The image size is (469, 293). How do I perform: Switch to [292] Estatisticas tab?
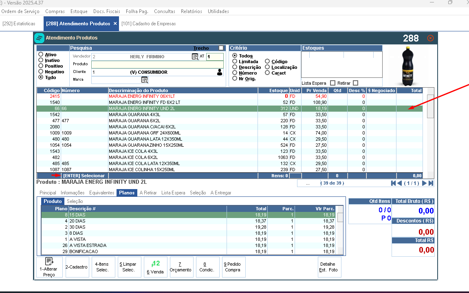click(19, 24)
